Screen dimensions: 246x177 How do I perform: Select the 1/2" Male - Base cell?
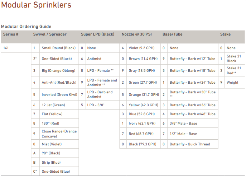(183, 134)
